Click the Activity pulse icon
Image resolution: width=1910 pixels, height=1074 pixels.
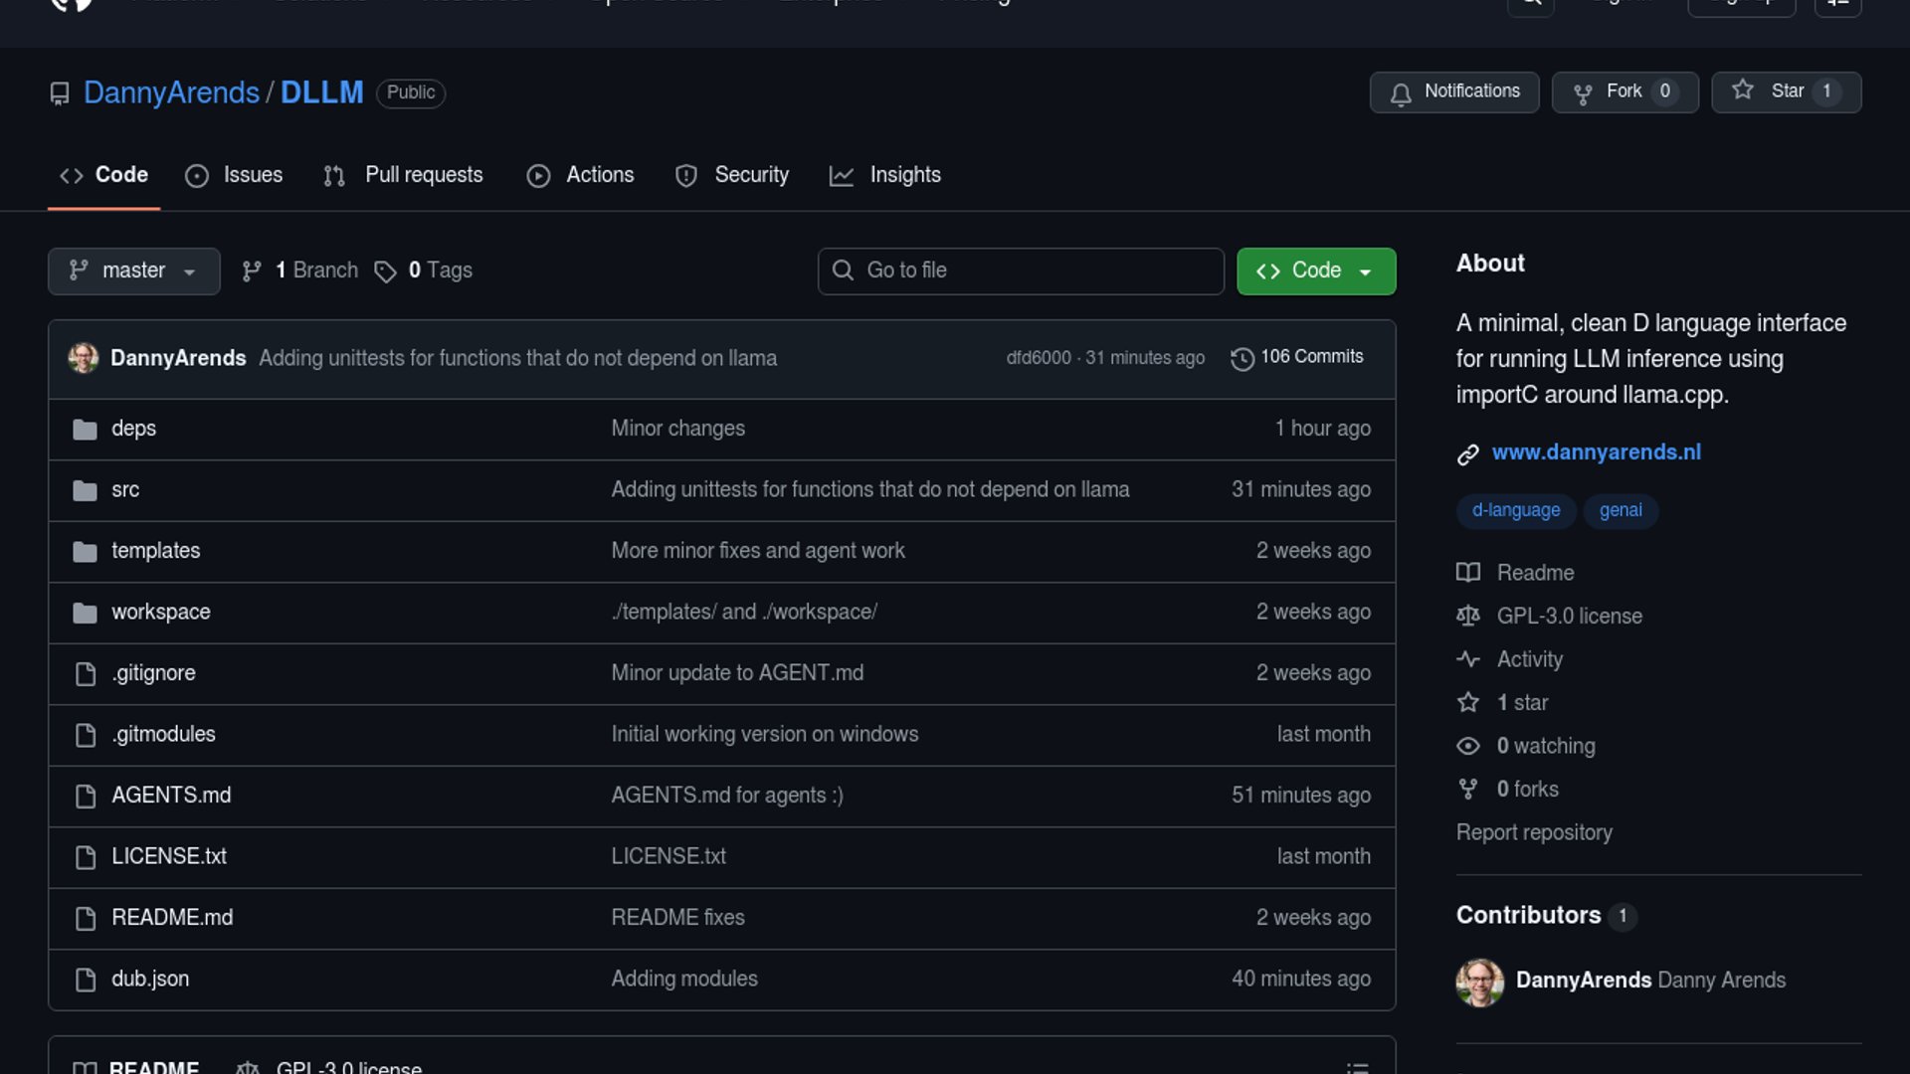coord(1468,659)
